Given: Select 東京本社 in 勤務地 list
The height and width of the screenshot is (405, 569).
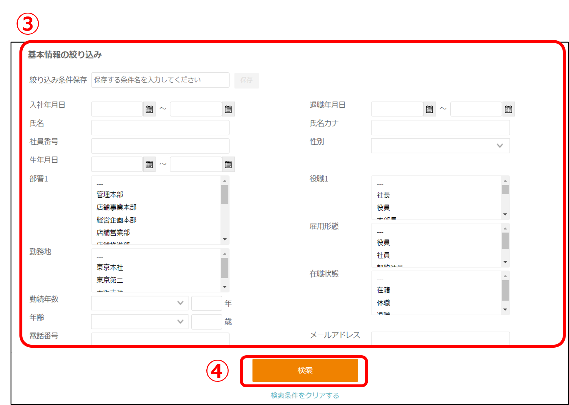Looking at the screenshot, I should (110, 267).
